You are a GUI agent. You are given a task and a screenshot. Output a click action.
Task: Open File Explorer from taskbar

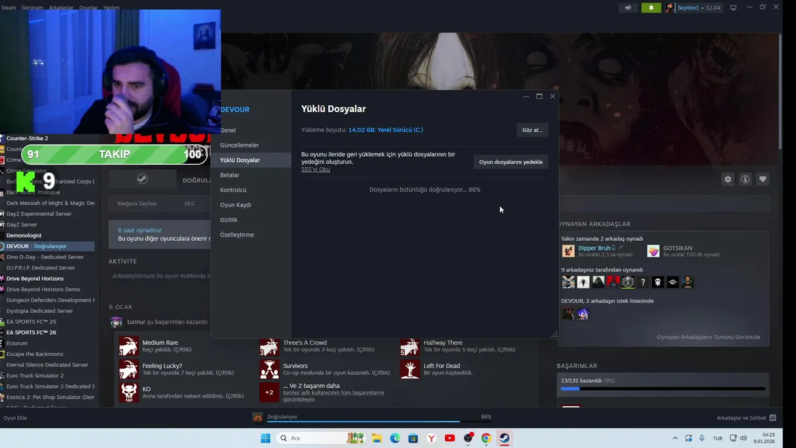click(x=377, y=438)
